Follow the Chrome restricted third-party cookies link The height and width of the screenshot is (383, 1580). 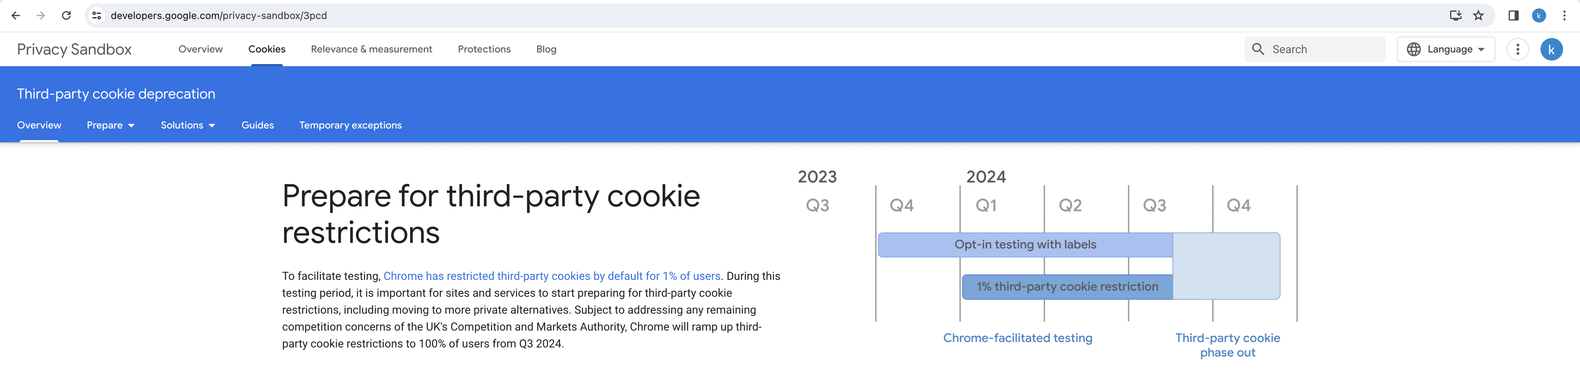point(551,276)
